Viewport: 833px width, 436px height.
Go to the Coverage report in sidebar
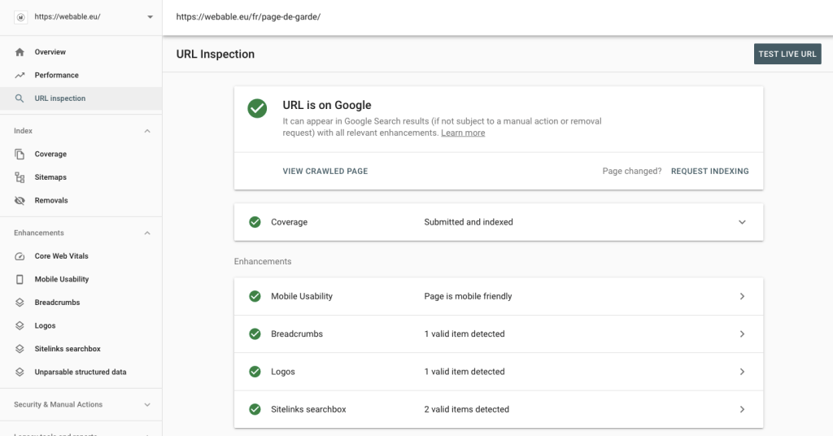(x=81, y=154)
